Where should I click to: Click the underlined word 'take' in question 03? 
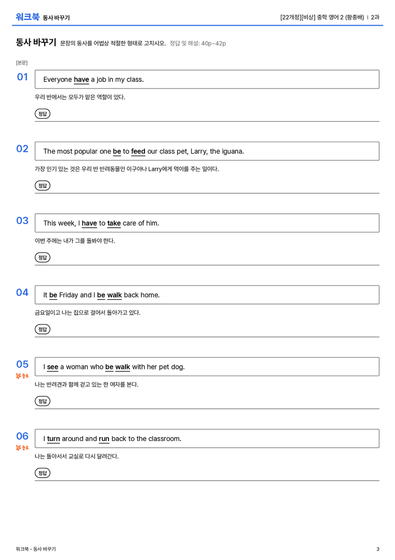pos(114,223)
